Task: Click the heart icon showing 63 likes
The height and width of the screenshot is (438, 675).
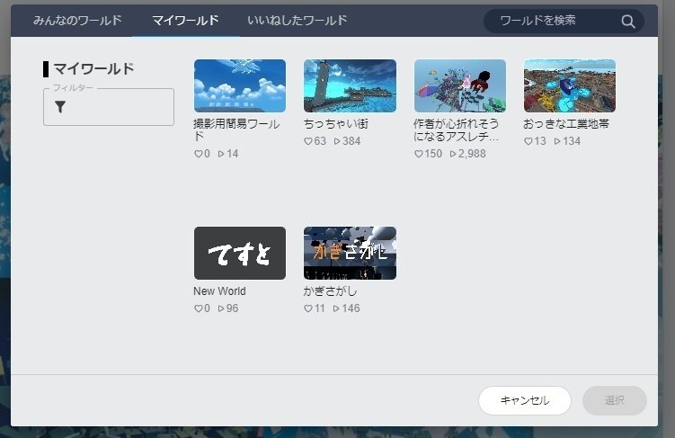Action: pos(308,141)
